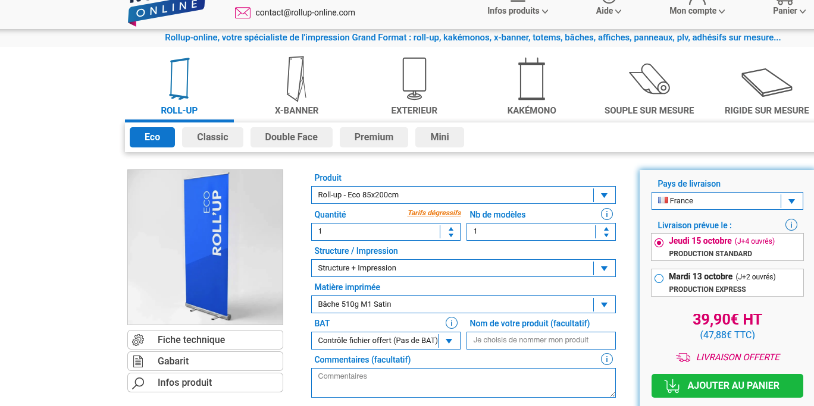The width and height of the screenshot is (814, 406).
Task: Open the Produit dropdown
Action: tap(463, 195)
